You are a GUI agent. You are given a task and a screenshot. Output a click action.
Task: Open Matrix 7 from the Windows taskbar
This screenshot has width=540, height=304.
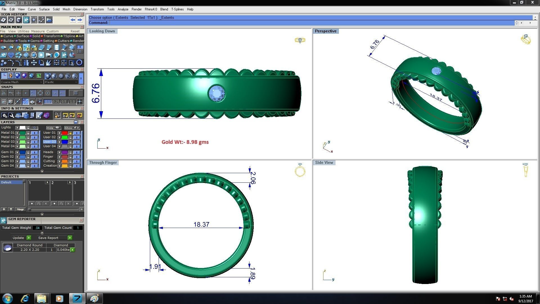point(77,298)
